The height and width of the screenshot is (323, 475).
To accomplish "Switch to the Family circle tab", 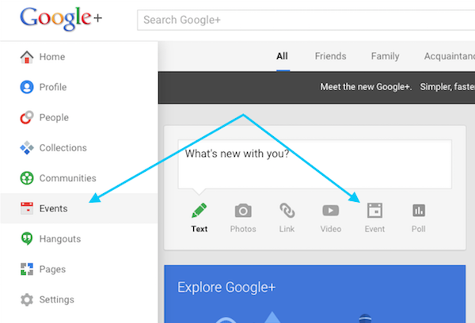I will 385,56.
